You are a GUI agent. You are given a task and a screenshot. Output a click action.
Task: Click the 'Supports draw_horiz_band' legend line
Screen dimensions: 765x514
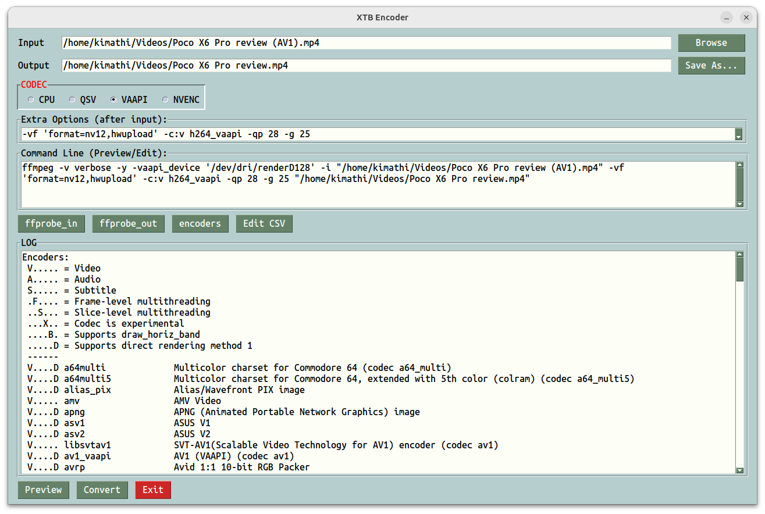click(113, 334)
